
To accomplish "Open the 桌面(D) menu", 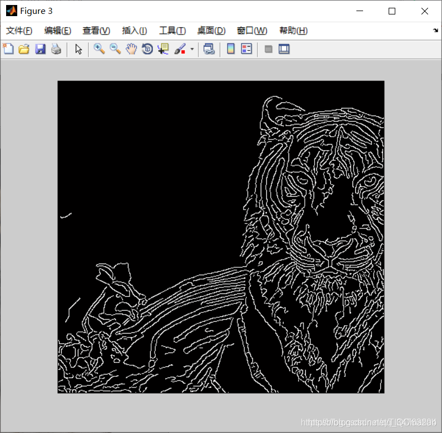I will [211, 31].
